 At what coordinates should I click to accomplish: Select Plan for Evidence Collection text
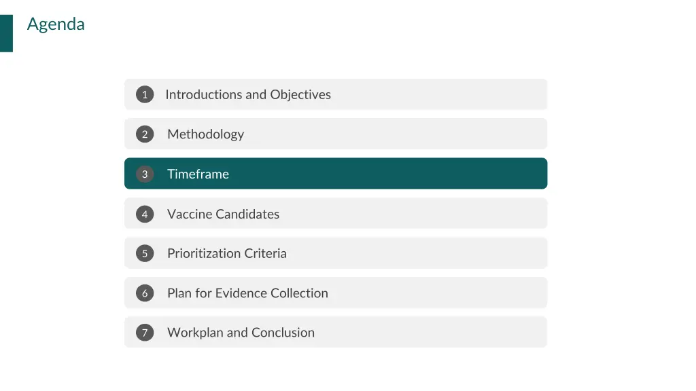click(x=247, y=293)
